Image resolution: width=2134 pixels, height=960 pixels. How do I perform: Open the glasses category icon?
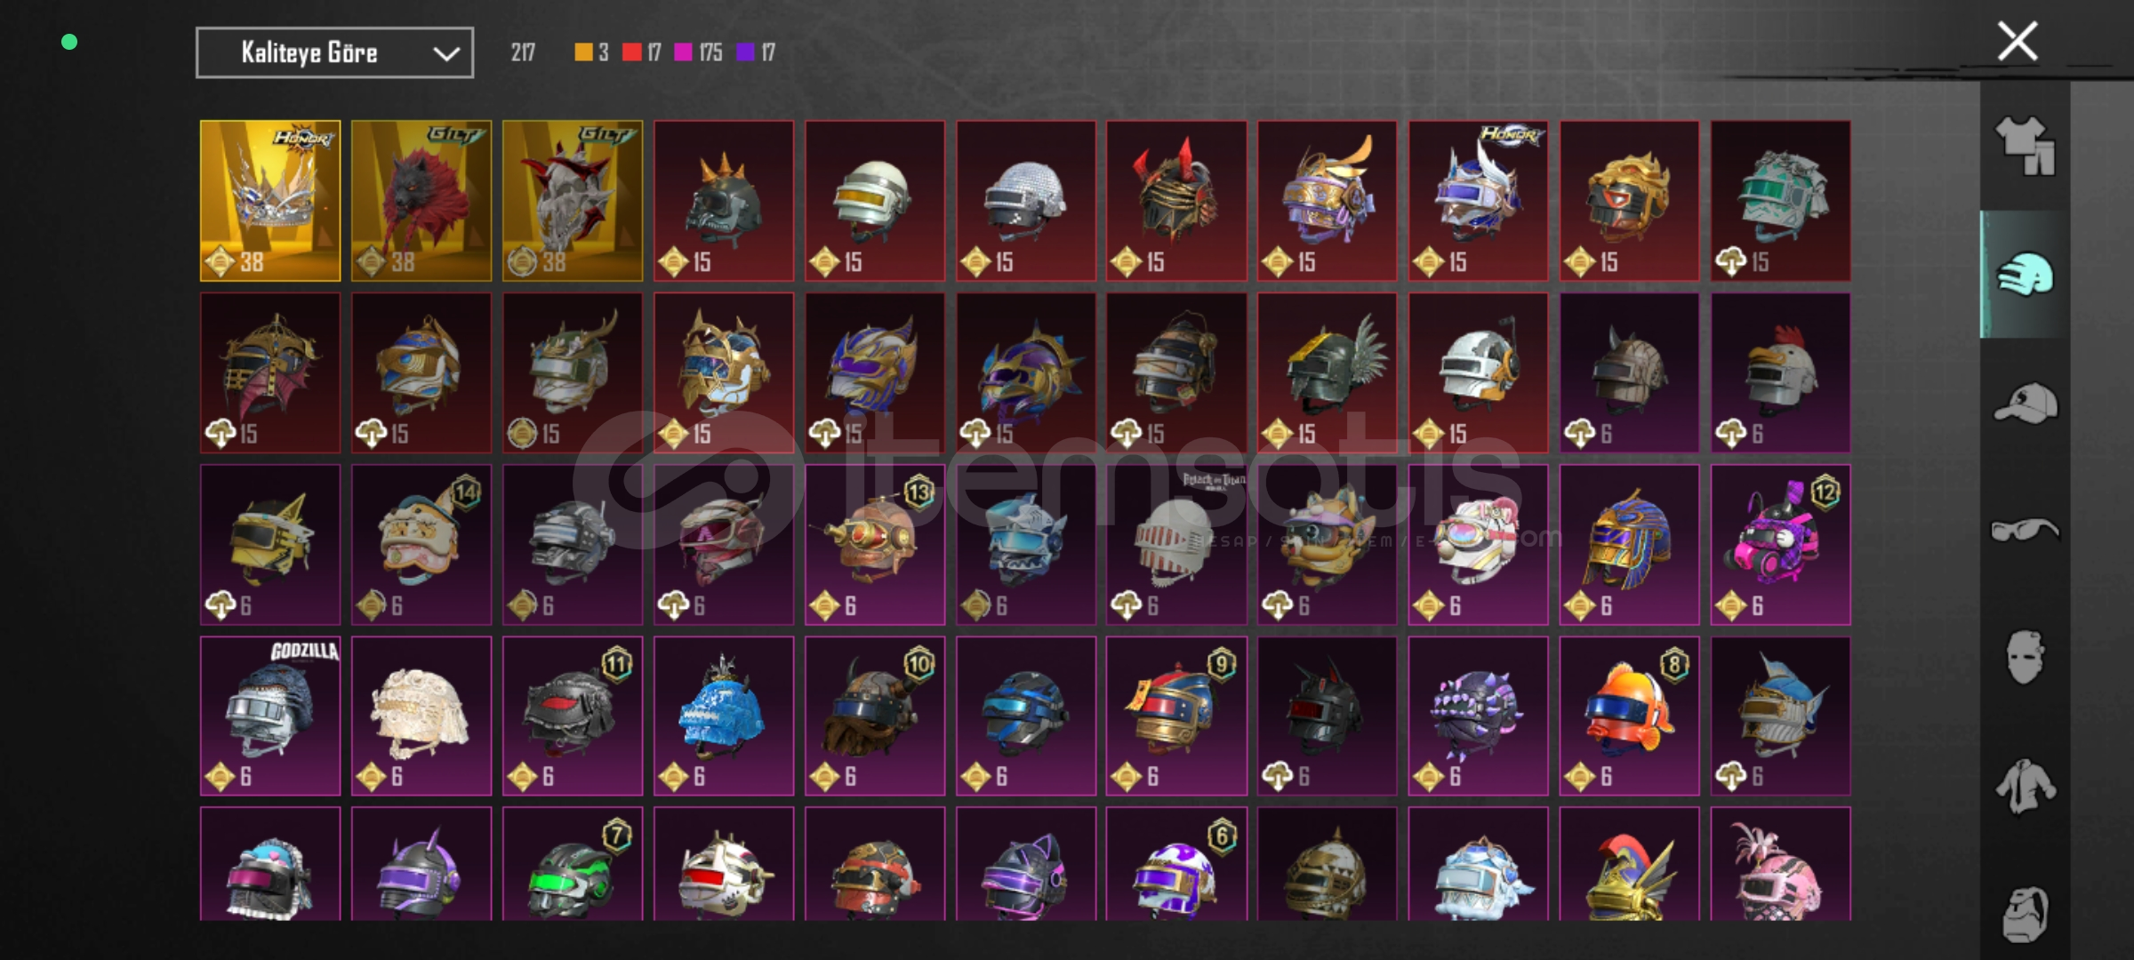pyautogui.click(x=2025, y=530)
